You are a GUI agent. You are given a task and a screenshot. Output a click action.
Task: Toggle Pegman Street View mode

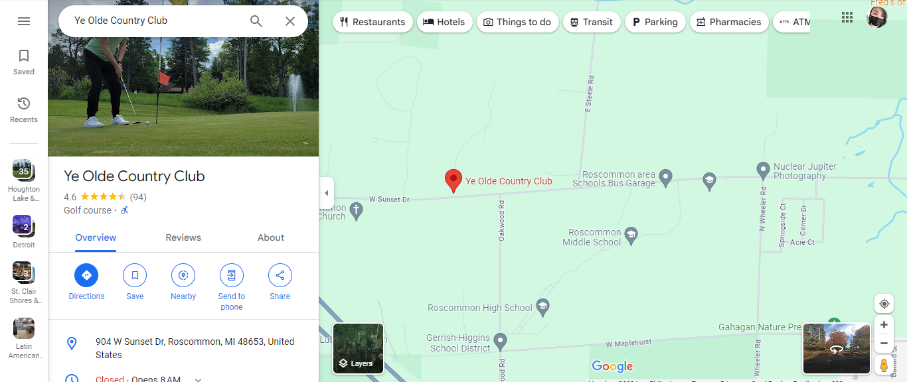point(884,365)
